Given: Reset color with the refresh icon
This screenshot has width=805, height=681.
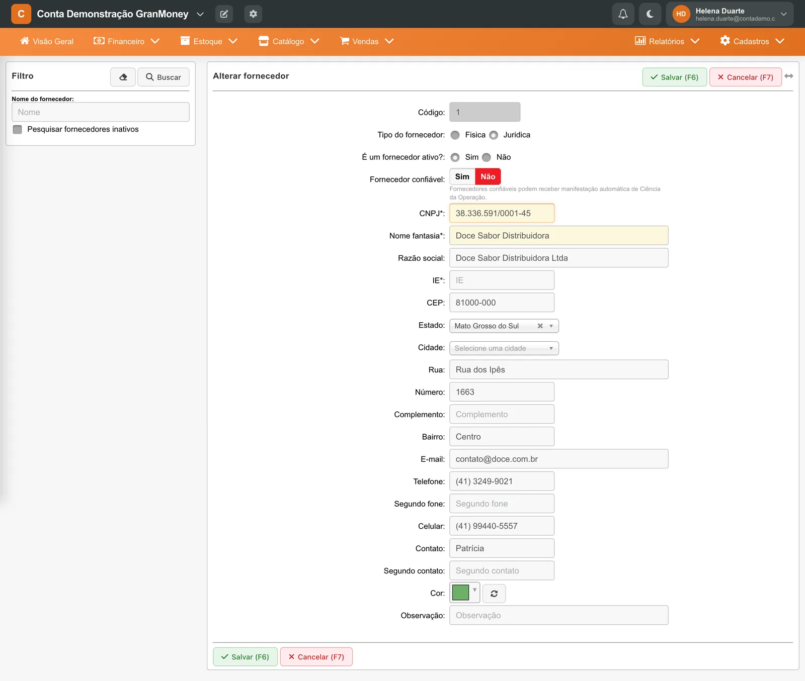Looking at the screenshot, I should [494, 594].
